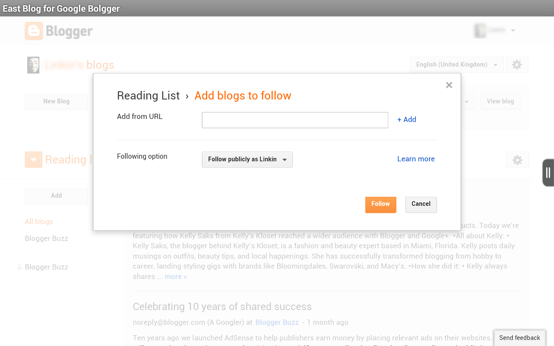Open the side panel handle
The height and width of the screenshot is (346, 554).
pos(548,173)
